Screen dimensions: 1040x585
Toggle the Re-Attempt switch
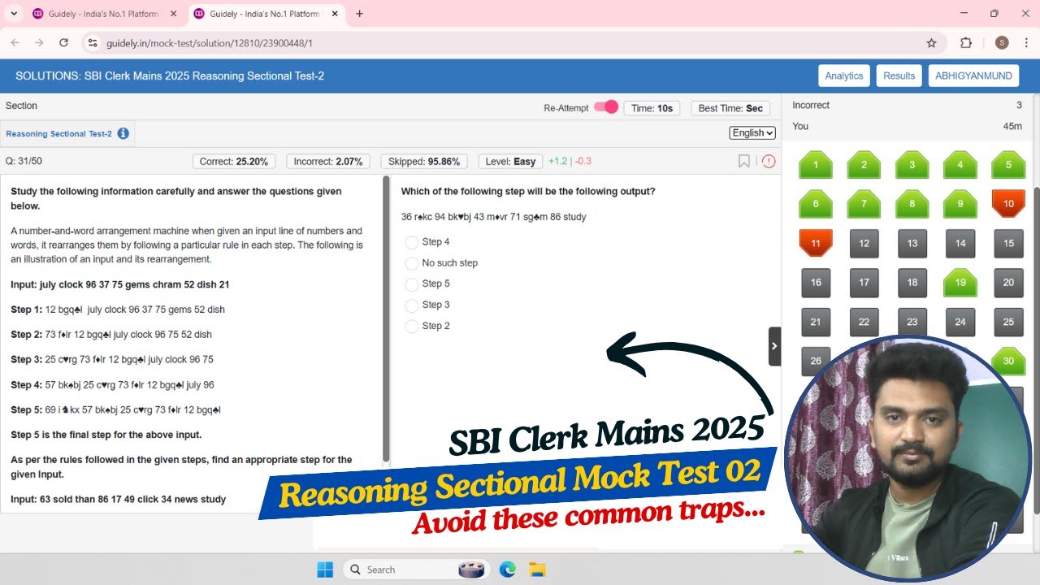point(606,107)
